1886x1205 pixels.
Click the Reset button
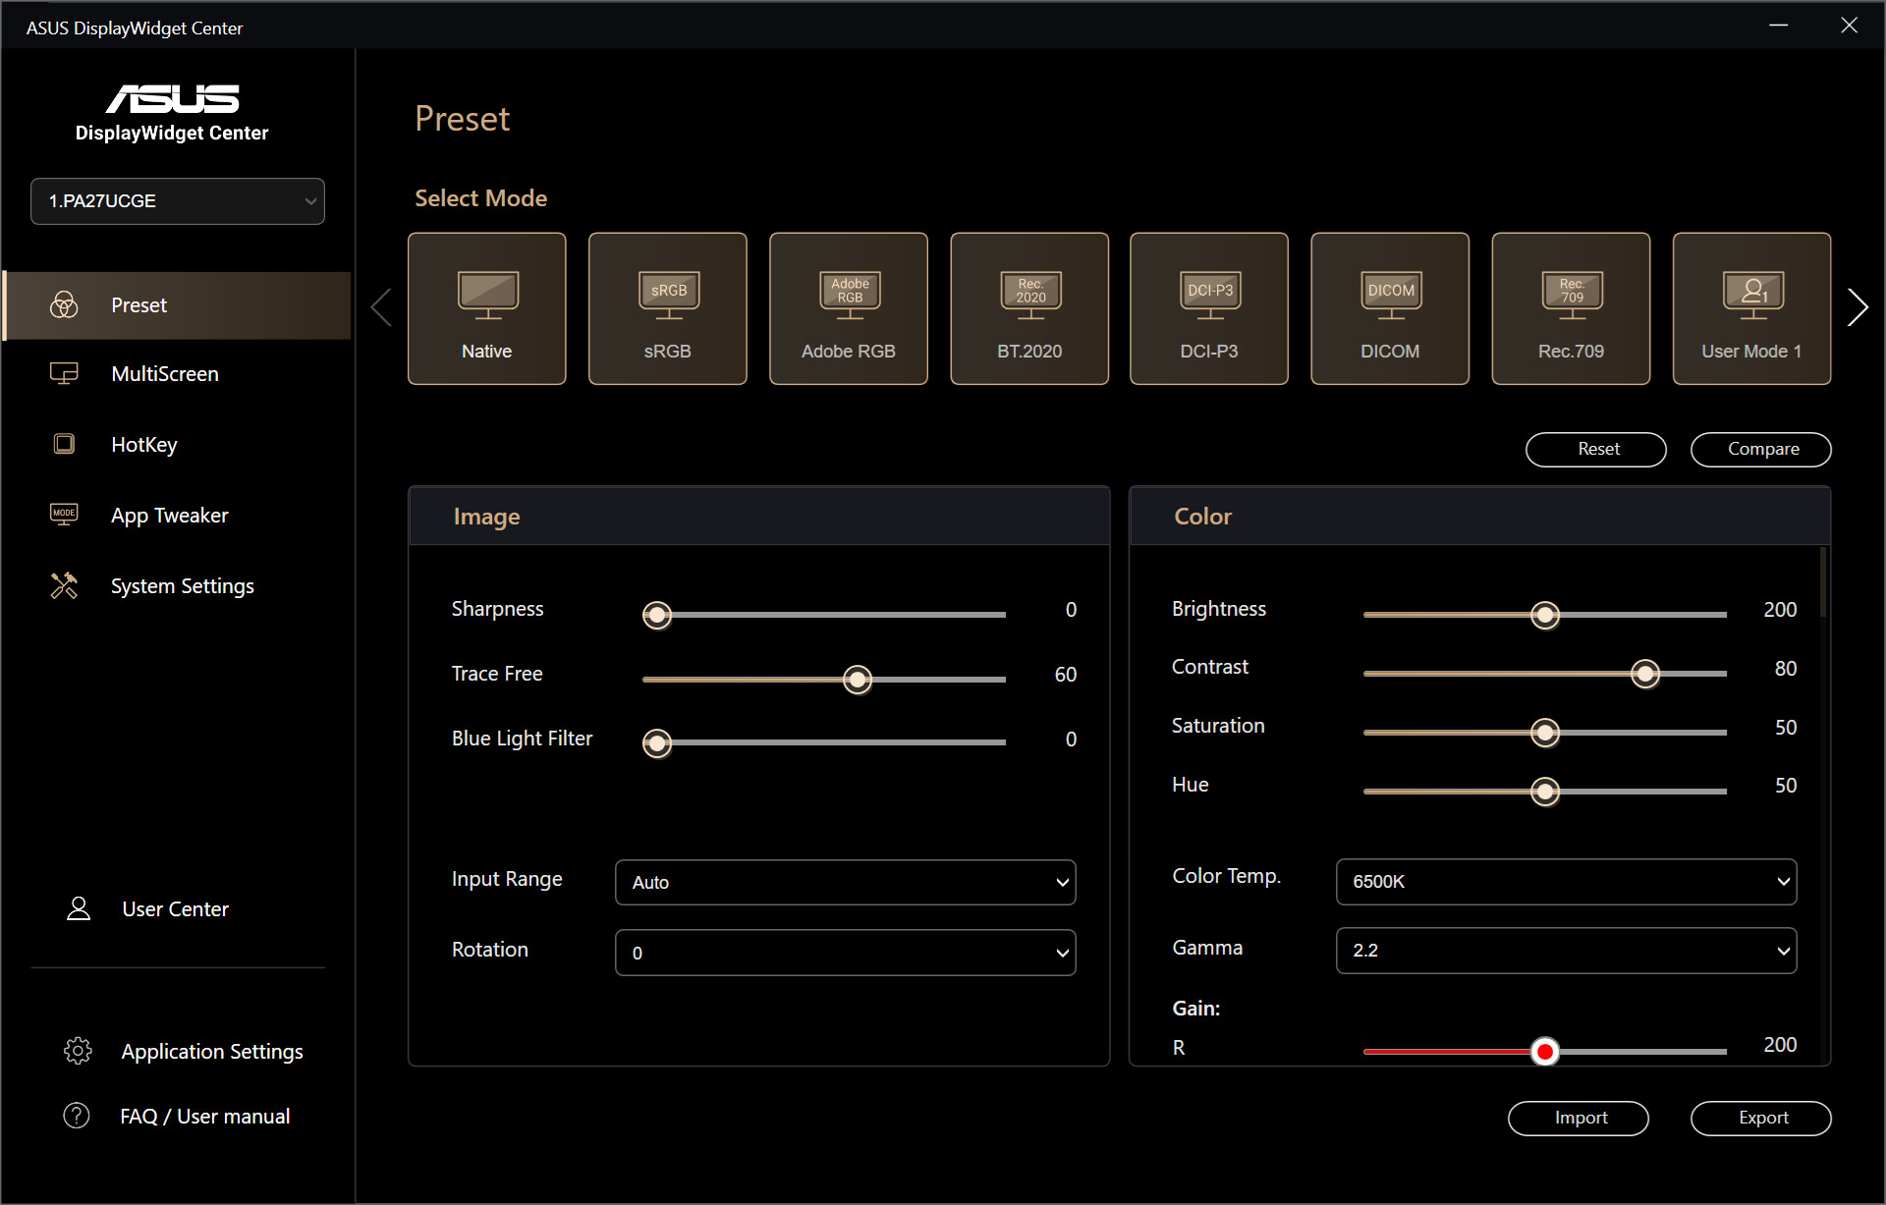(x=1596, y=449)
